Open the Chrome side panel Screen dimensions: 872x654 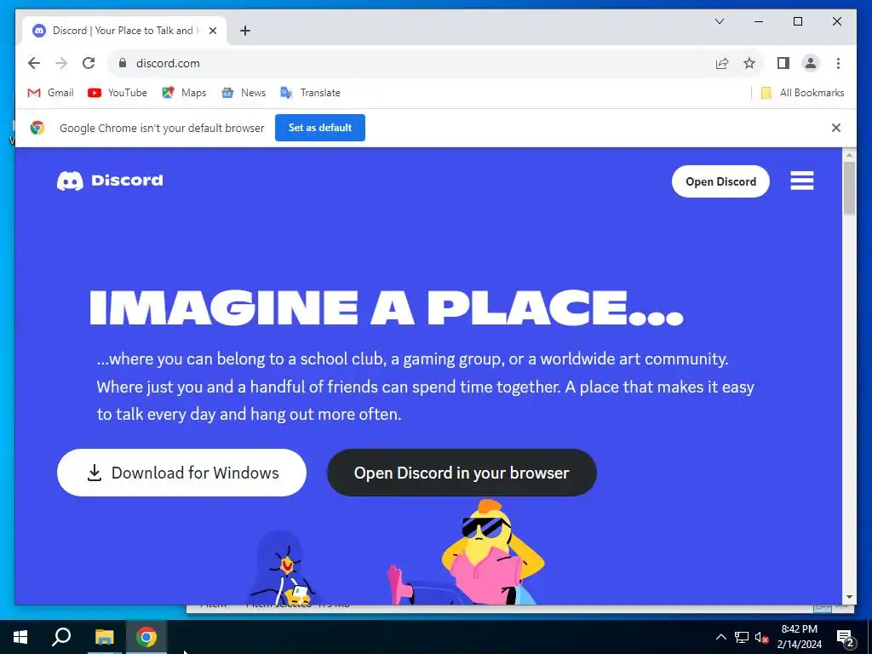783,63
